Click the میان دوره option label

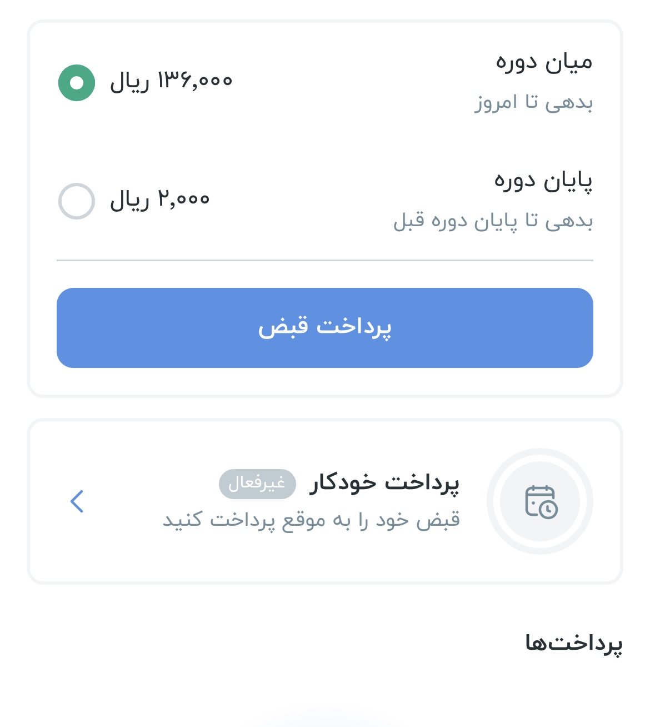point(544,62)
